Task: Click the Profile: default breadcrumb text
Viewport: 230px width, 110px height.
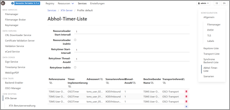Action: (85, 10)
